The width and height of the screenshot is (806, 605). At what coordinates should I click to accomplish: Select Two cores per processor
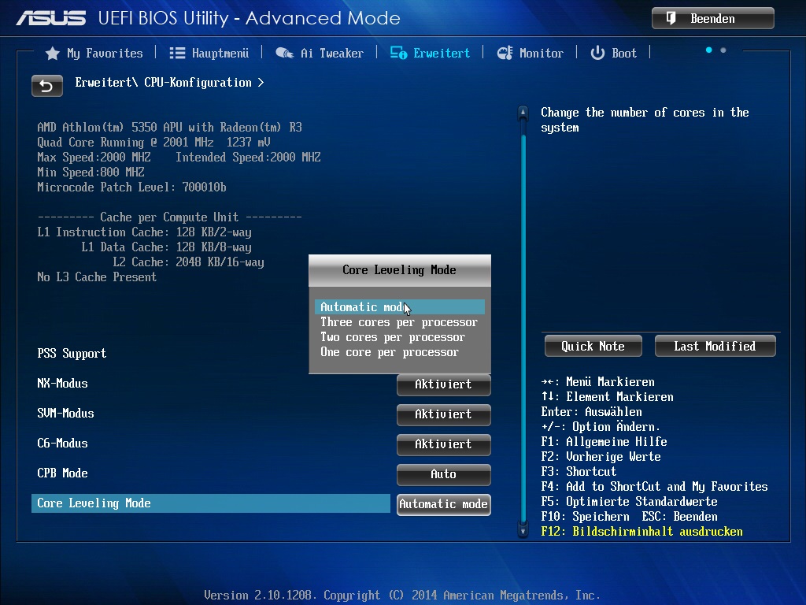coord(399,337)
